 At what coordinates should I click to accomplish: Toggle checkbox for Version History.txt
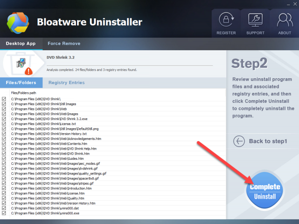coord(4,134)
